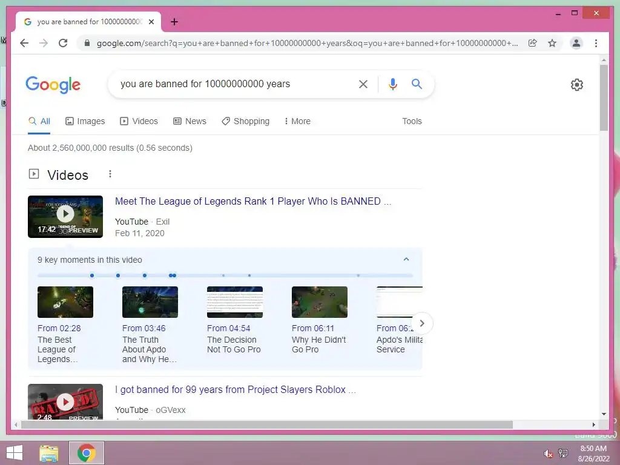620x465 pixels.
Task: Switch to News results tab
Action: (x=190, y=121)
